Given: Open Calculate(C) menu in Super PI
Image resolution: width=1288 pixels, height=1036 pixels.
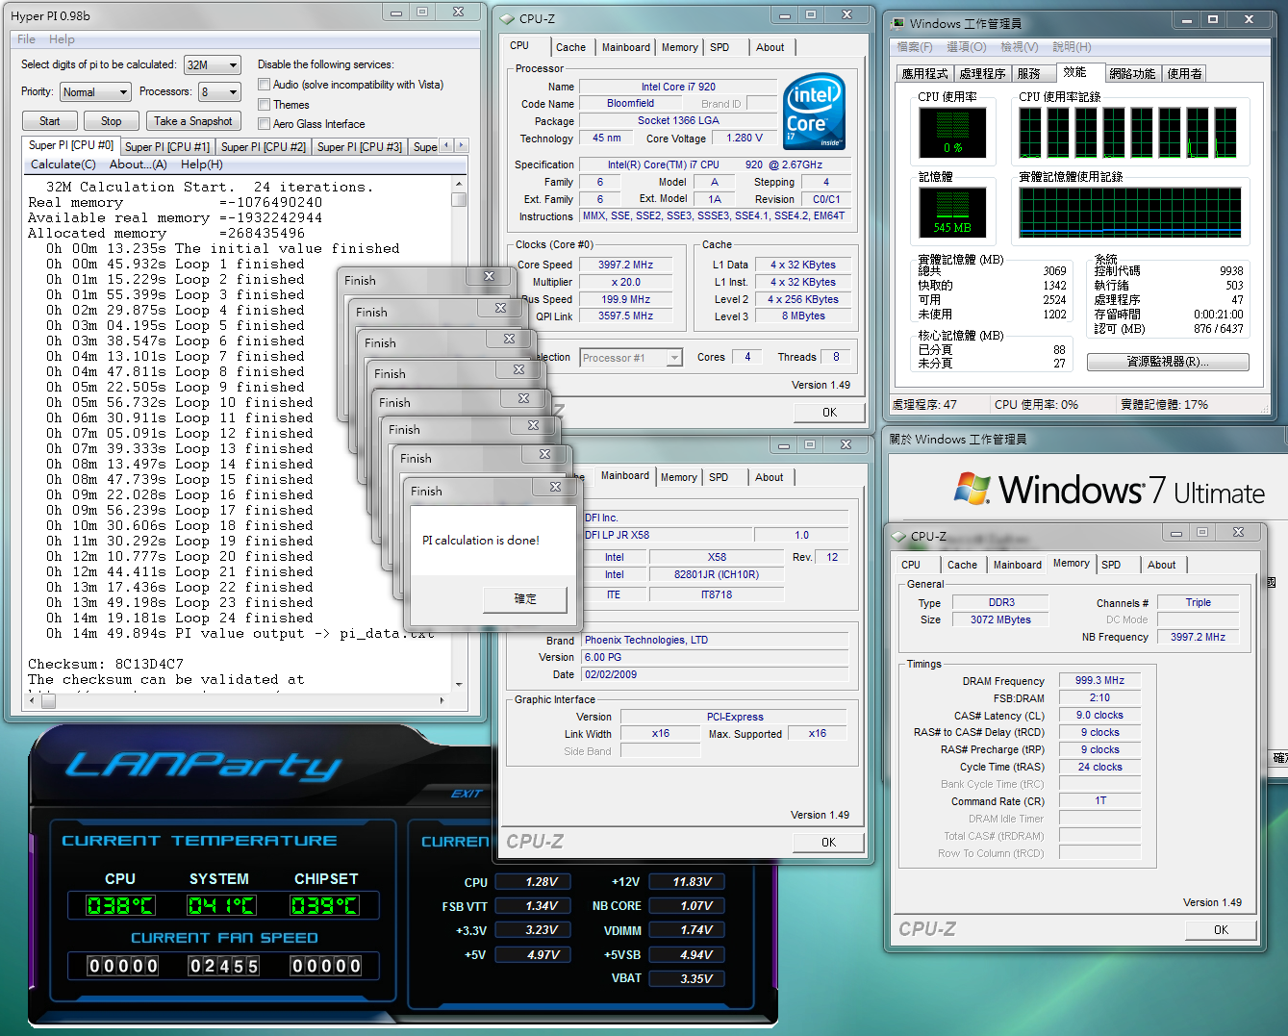Looking at the screenshot, I should 63,164.
